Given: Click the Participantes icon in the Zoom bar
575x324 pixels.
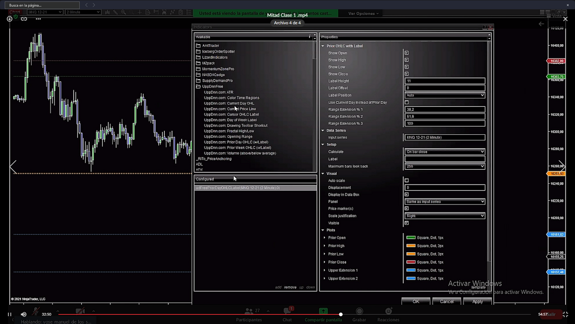Looking at the screenshot, I should tap(249, 311).
